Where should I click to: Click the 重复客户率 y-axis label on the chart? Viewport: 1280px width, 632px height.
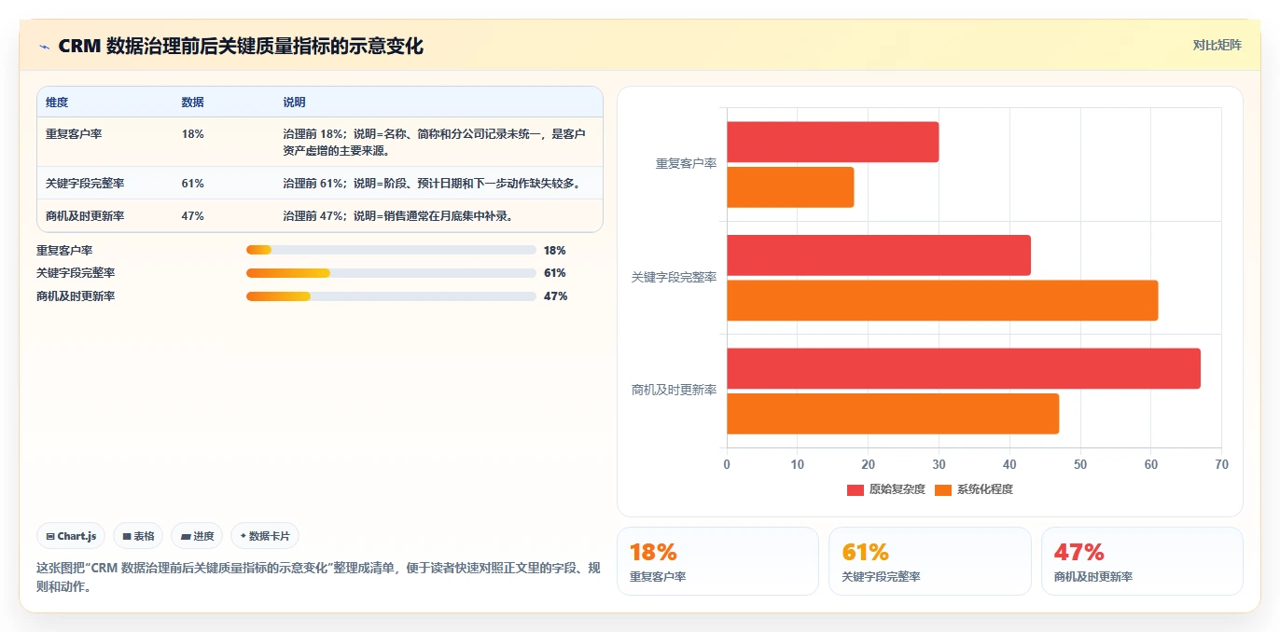tap(686, 164)
